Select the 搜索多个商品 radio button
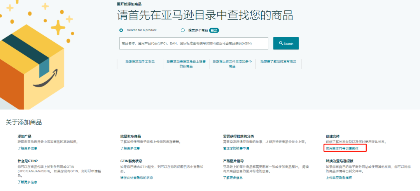The width and height of the screenshot is (420, 191). 183,30
